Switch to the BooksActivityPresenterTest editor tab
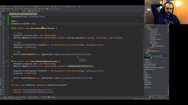The height and width of the screenshot is (105, 188). pyautogui.click(x=11, y=11)
